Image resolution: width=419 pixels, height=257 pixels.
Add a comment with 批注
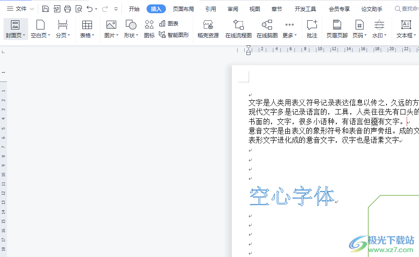pyautogui.click(x=312, y=29)
